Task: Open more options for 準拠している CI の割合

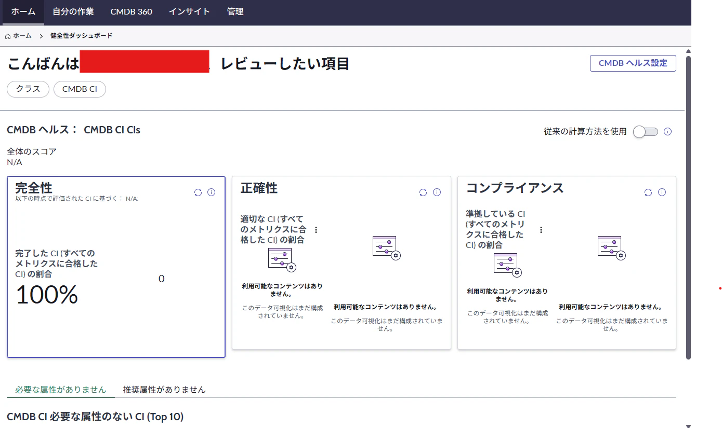Action: 541,229
